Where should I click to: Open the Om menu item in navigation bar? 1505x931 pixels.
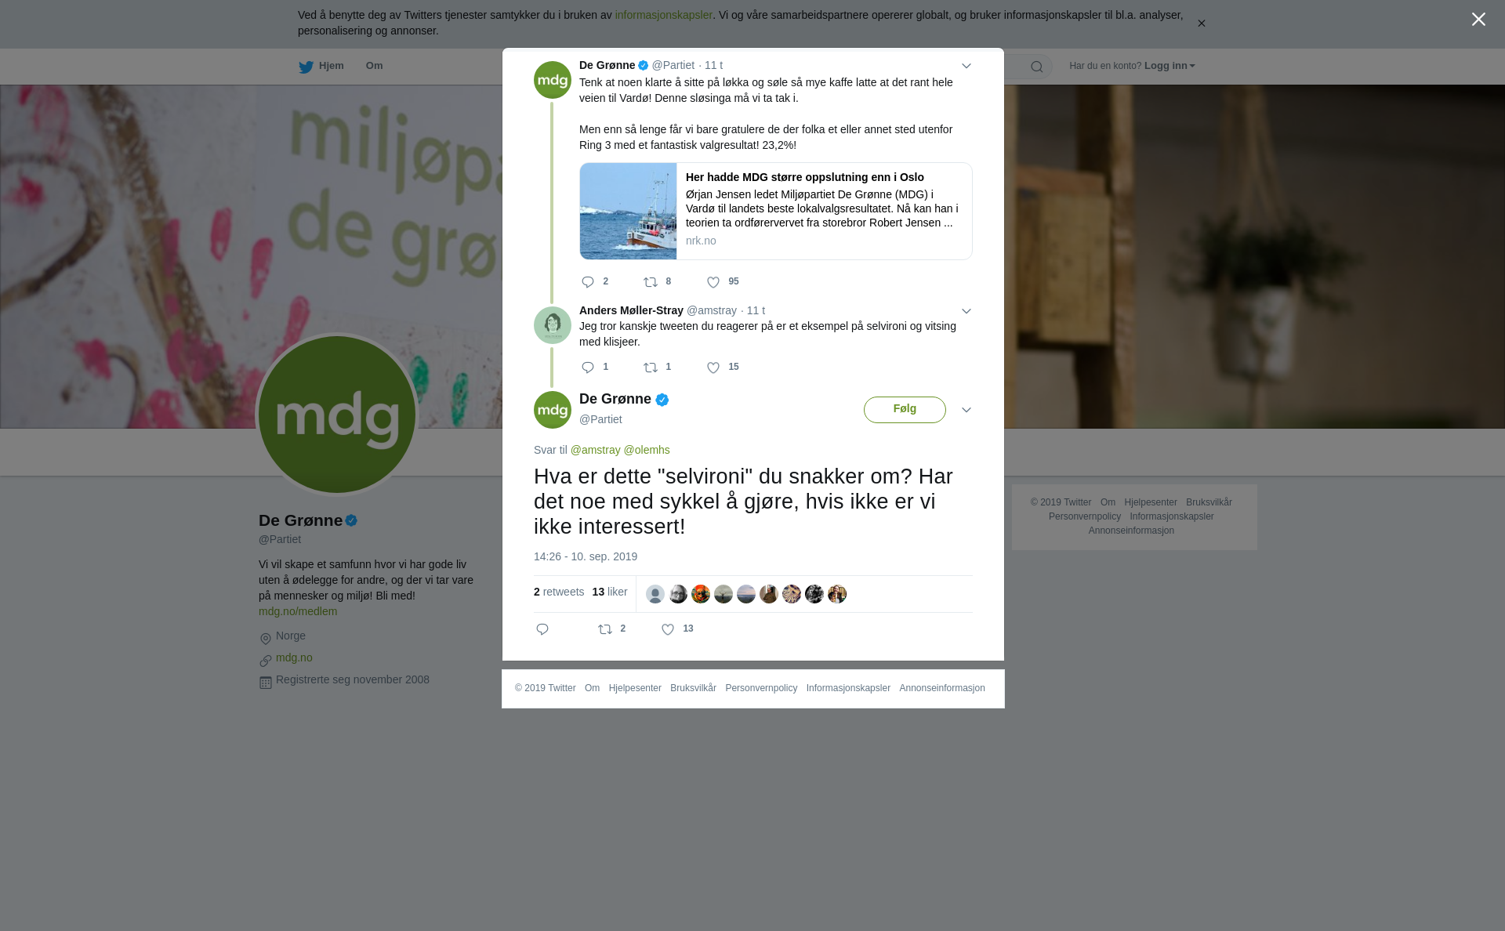[375, 66]
